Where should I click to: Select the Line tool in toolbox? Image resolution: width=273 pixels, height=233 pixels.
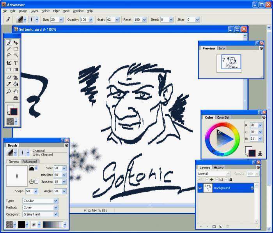(x=9, y=49)
